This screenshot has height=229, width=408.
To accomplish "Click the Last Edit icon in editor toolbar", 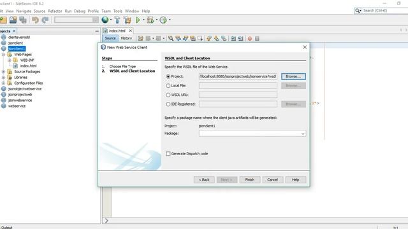I will pyautogui.click(x=140, y=38).
